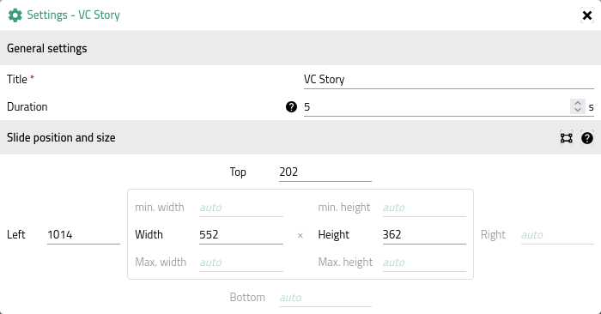The width and height of the screenshot is (601, 314).
Task: Click the Max. height auto field
Action: (x=424, y=263)
